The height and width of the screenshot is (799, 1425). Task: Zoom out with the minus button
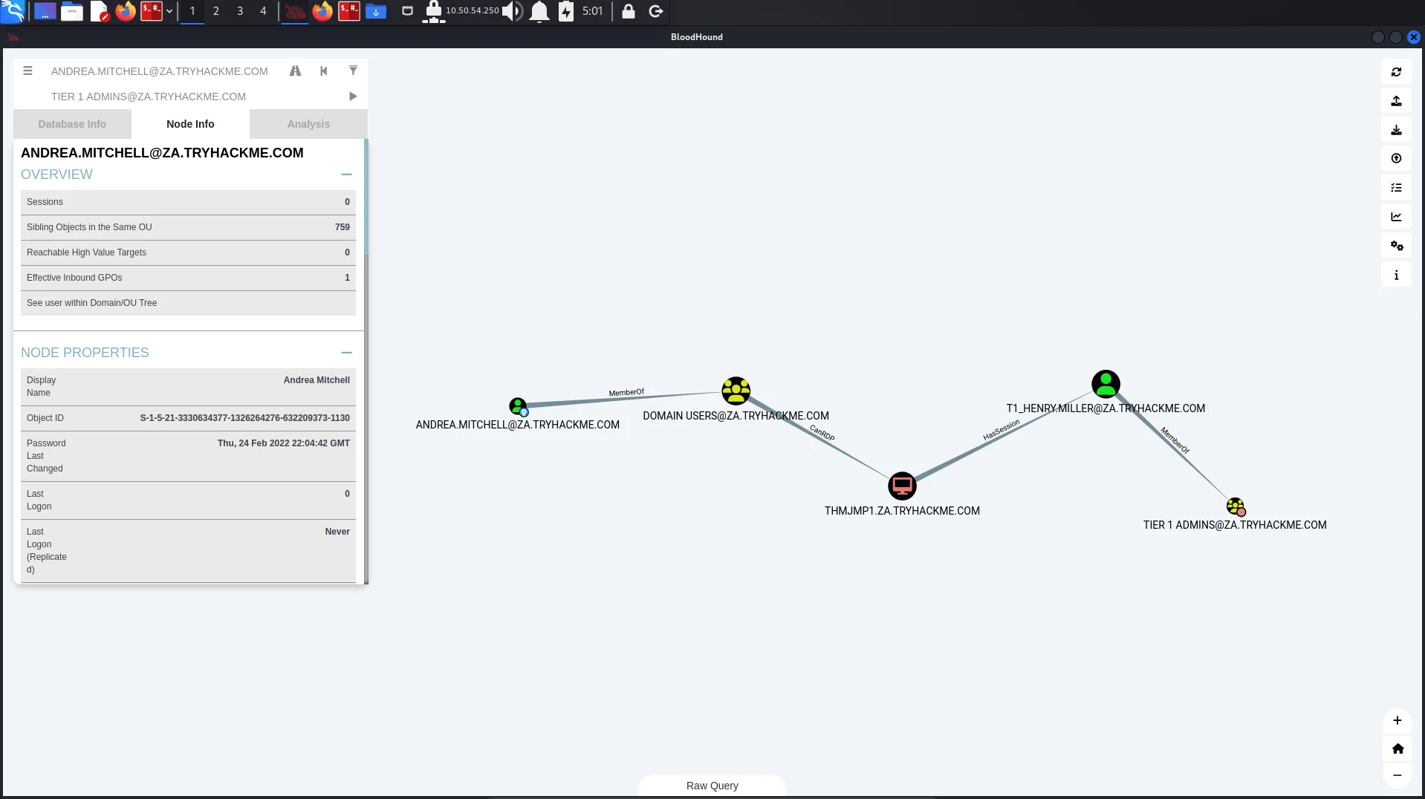1397,775
